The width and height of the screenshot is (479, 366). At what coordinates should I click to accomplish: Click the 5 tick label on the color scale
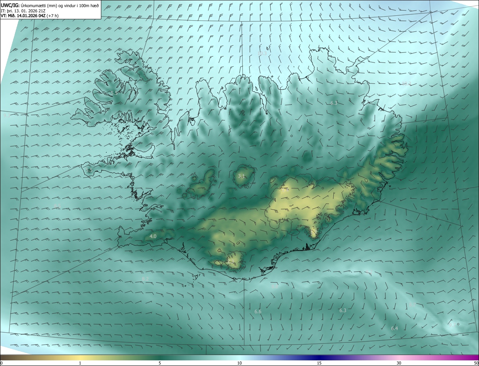[x=160, y=363]
